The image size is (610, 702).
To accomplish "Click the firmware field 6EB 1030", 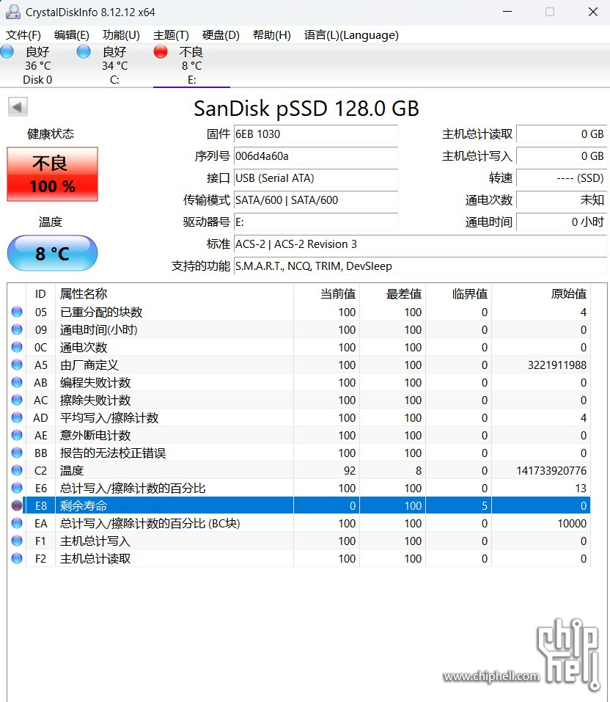I will 316,134.
